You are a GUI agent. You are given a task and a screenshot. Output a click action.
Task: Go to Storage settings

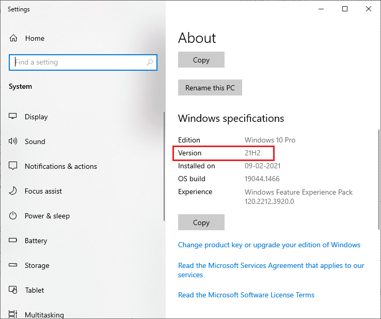[x=37, y=265]
